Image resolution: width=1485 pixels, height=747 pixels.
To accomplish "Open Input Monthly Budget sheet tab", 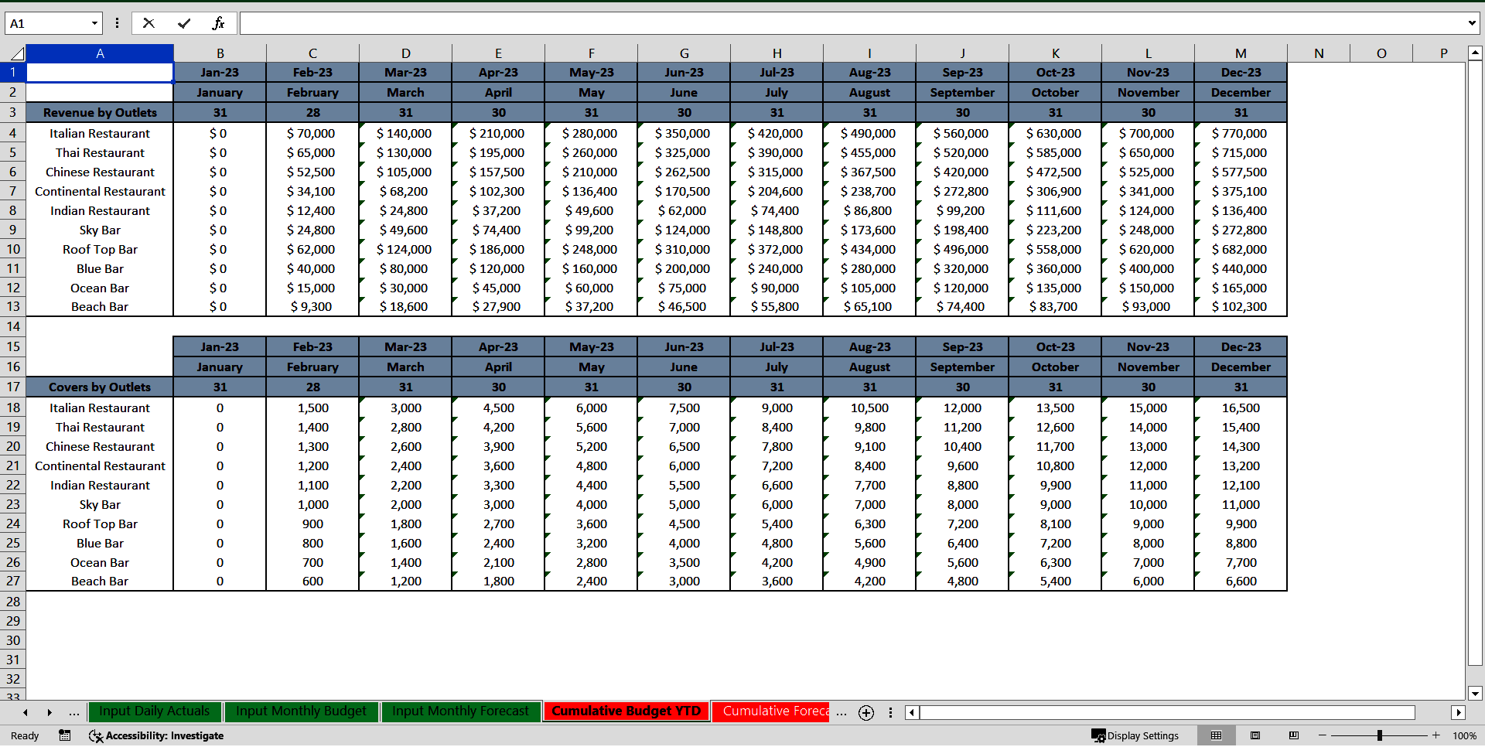I will (x=302, y=711).
